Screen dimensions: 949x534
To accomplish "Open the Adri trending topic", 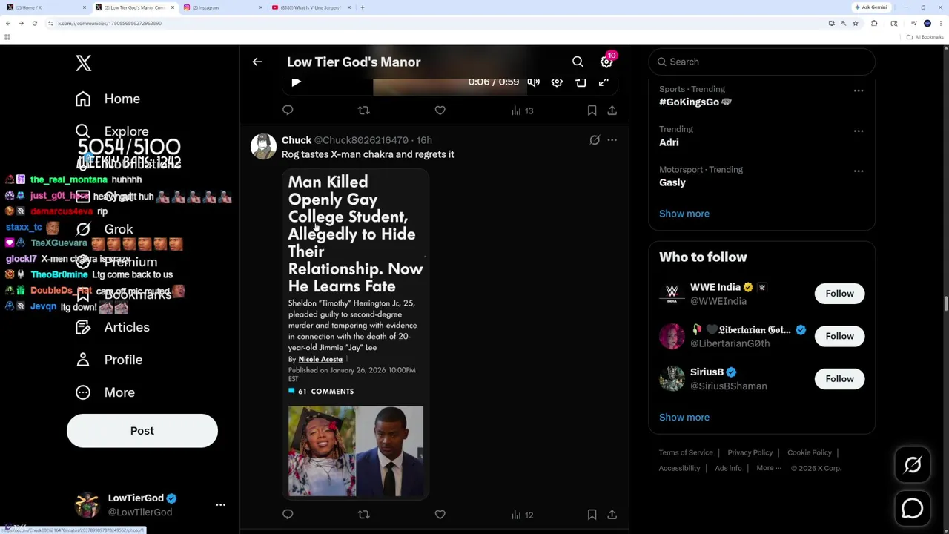I will click(x=669, y=142).
